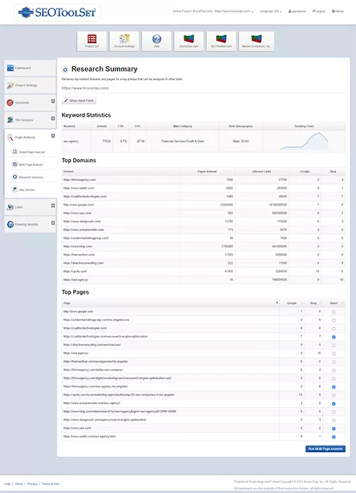Expand the Links sidebar section
The height and width of the screenshot is (493, 356).
(x=53, y=206)
